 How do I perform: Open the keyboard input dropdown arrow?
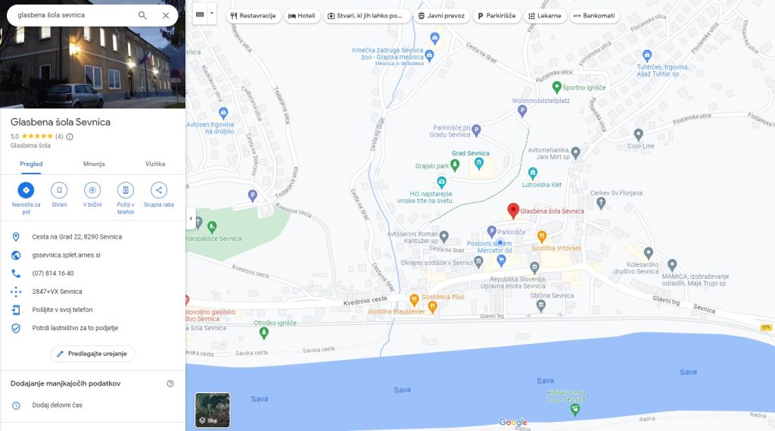coord(212,14)
